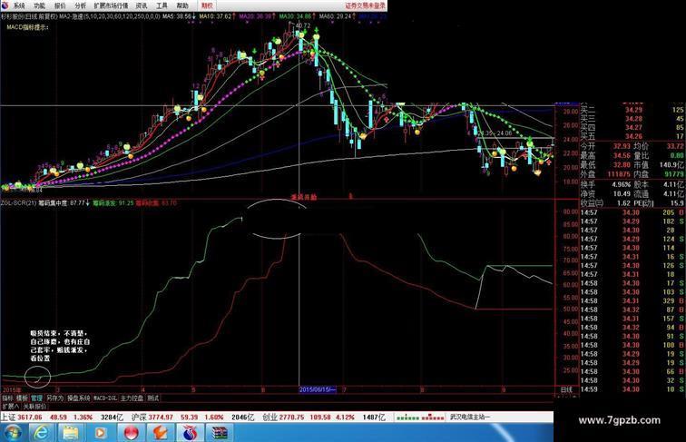Switch to the 主力控盘 indicator tab

coord(132,398)
